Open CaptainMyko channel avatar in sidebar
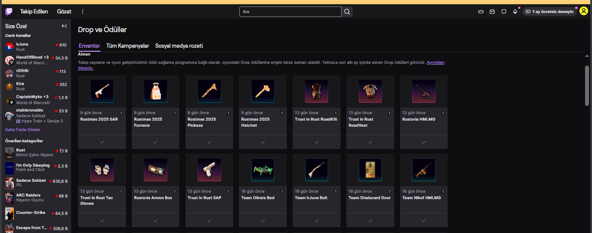This screenshot has height=233, width=592. coord(10,99)
